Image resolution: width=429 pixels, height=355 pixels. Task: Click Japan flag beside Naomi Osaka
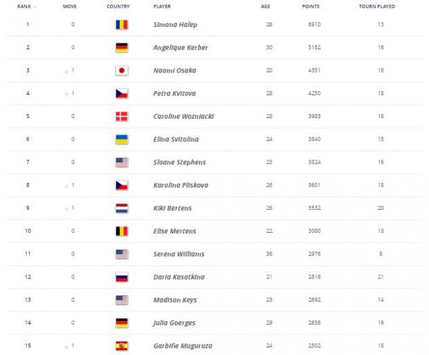tap(122, 70)
